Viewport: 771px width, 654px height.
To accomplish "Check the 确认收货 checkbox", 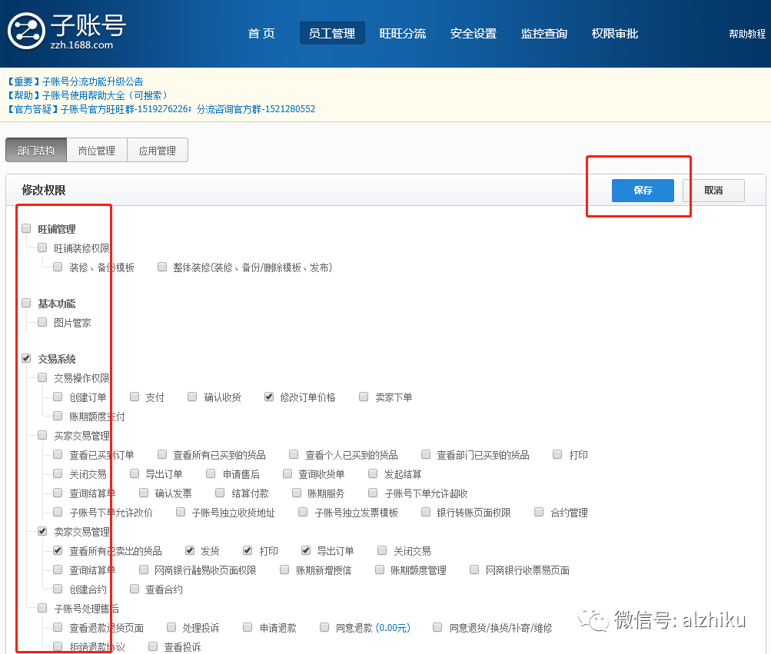I will pyautogui.click(x=192, y=397).
